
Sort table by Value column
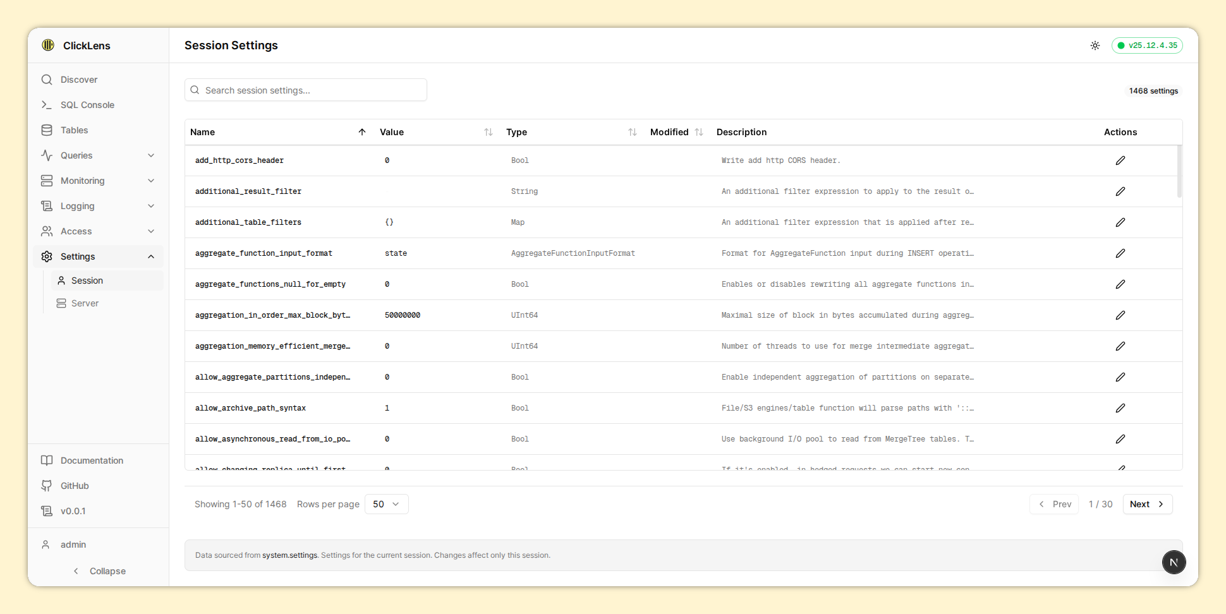488,132
